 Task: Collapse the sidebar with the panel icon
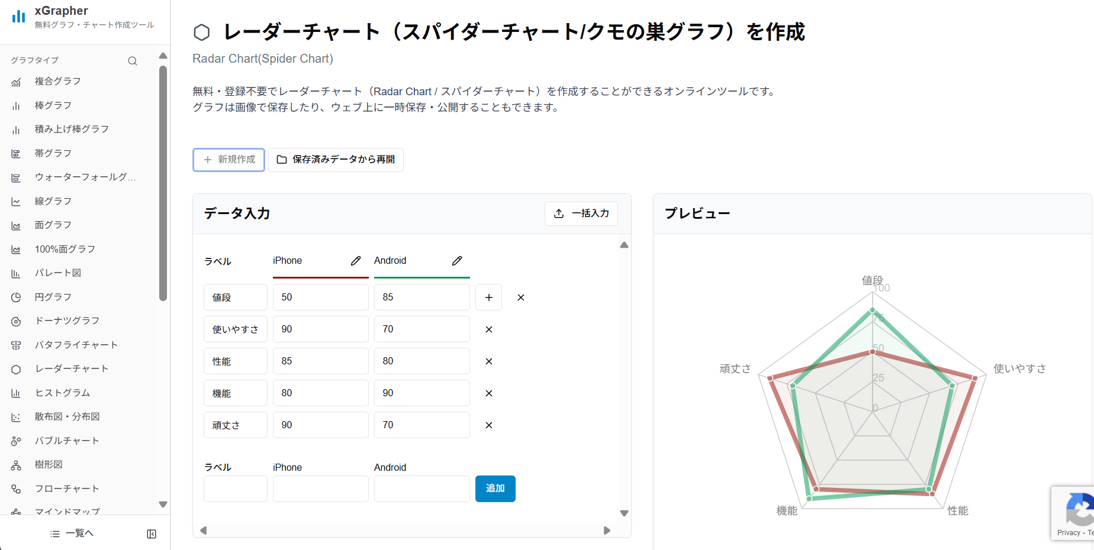(152, 533)
